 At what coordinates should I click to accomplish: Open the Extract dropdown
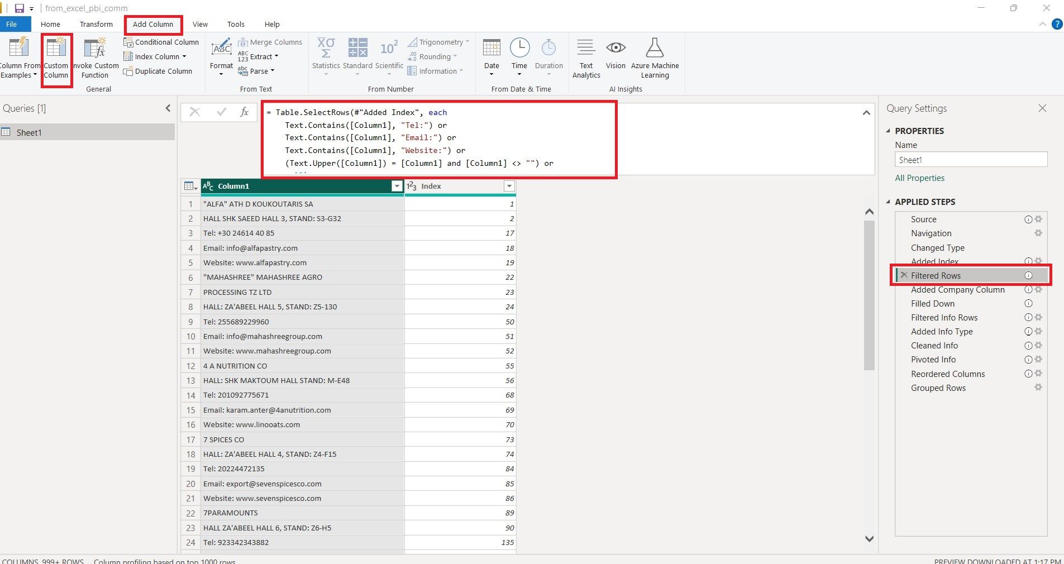[258, 56]
